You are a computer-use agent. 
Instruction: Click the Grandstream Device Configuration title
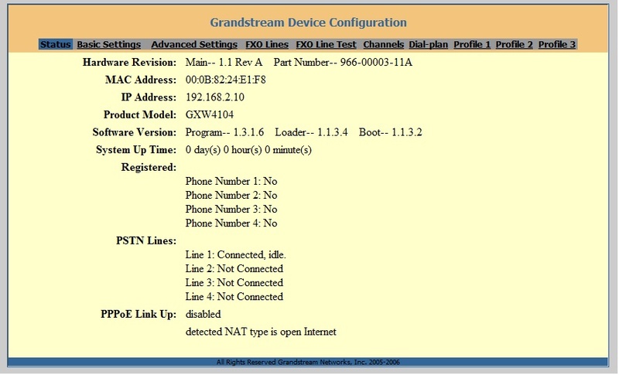click(308, 22)
